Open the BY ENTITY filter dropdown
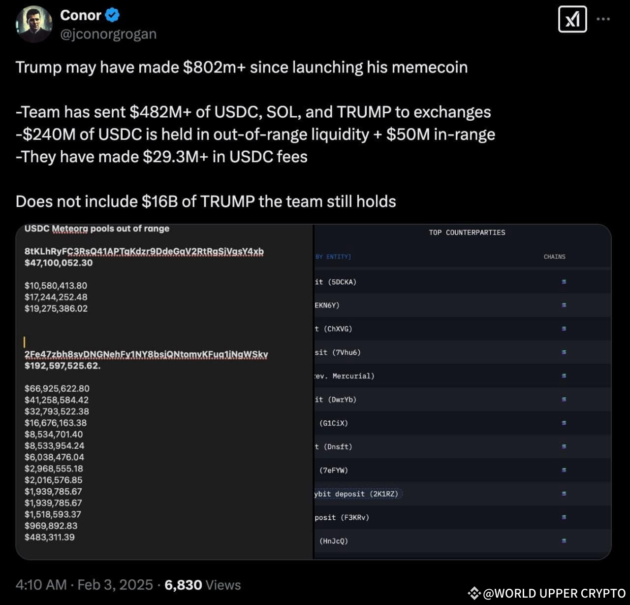 pos(333,257)
